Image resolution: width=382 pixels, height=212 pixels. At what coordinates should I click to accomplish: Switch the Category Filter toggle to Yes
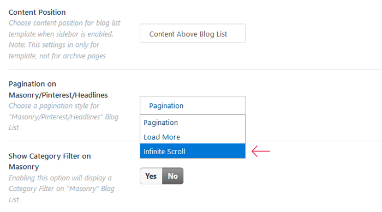[151, 175]
